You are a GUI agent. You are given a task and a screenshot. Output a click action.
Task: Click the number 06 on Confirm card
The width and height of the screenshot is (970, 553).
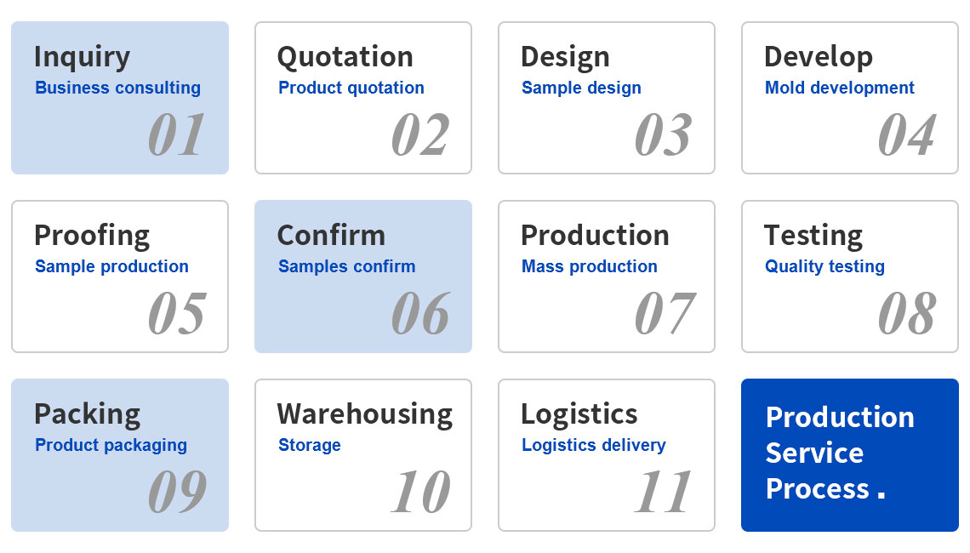pyautogui.click(x=420, y=314)
